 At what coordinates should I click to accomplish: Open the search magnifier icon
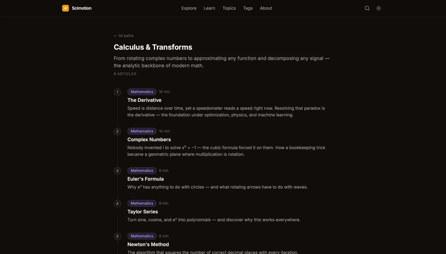tap(367, 8)
